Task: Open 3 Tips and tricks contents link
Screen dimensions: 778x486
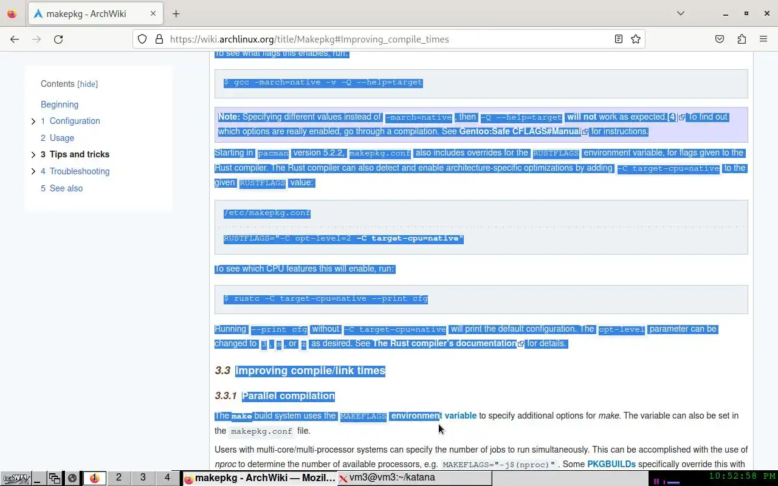Action: 75,154
